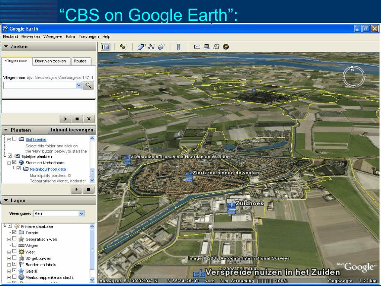Viewport: 381px width, 286px height.
Task: Switch to the Bedrijven zoeken tab
Action: click(51, 61)
